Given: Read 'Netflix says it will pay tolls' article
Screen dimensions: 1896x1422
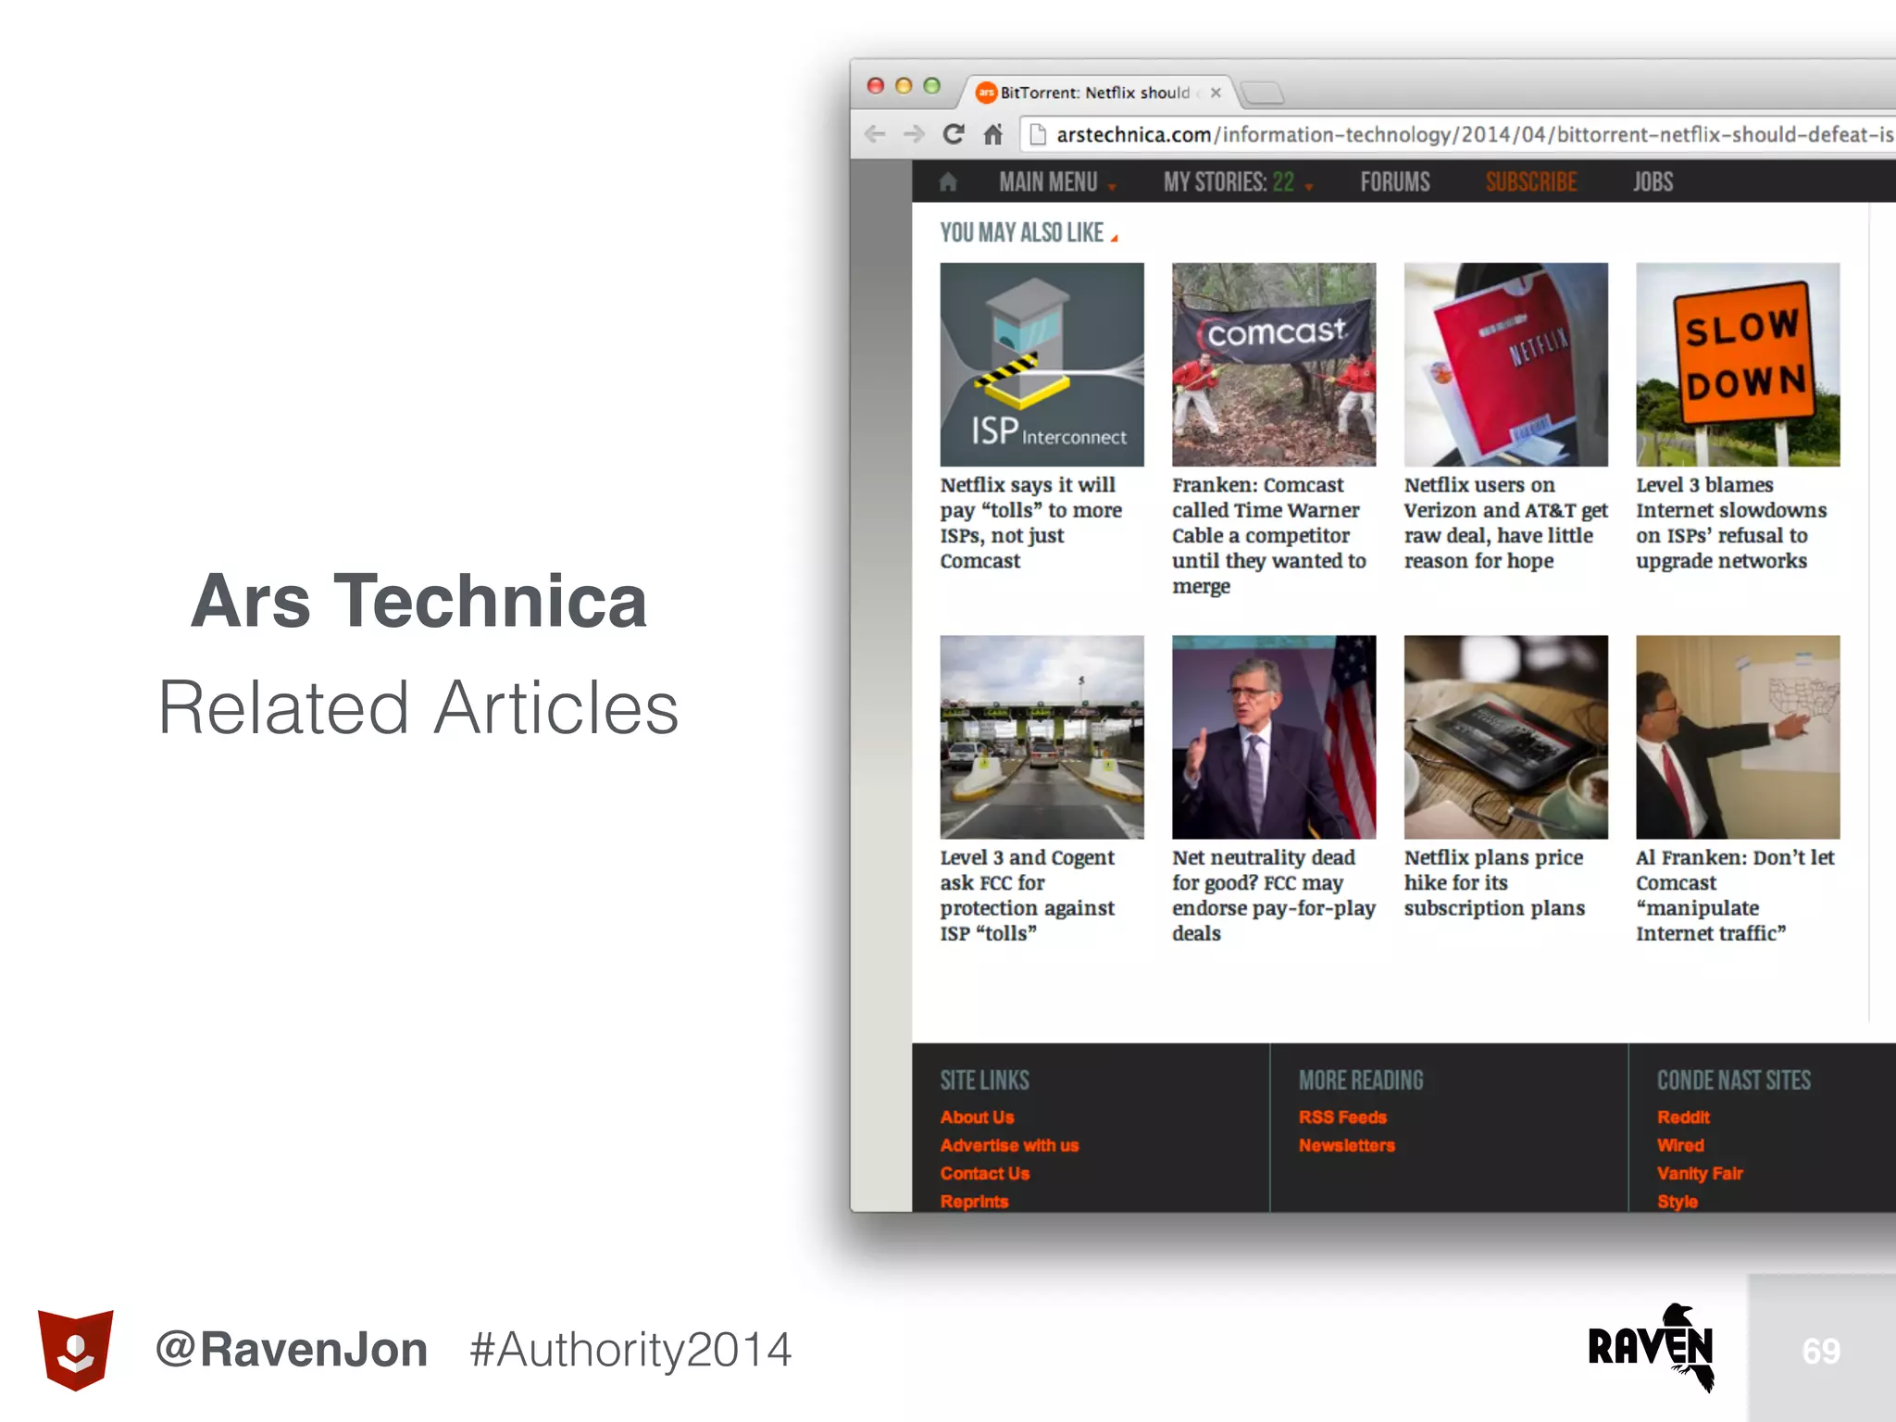Looking at the screenshot, I should tap(1031, 523).
